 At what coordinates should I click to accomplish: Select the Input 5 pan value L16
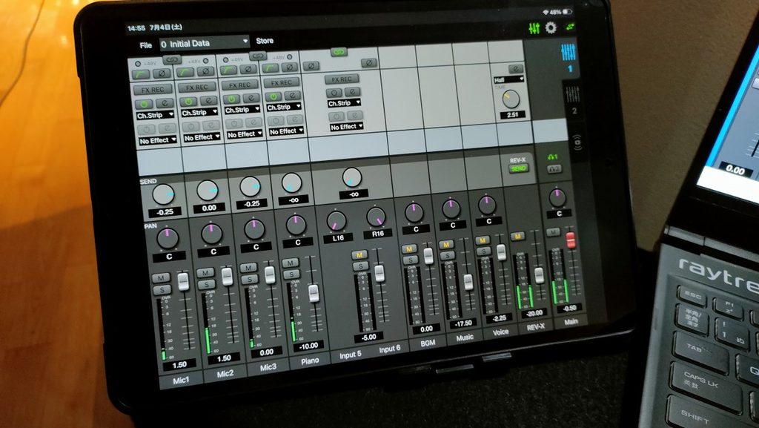point(338,238)
